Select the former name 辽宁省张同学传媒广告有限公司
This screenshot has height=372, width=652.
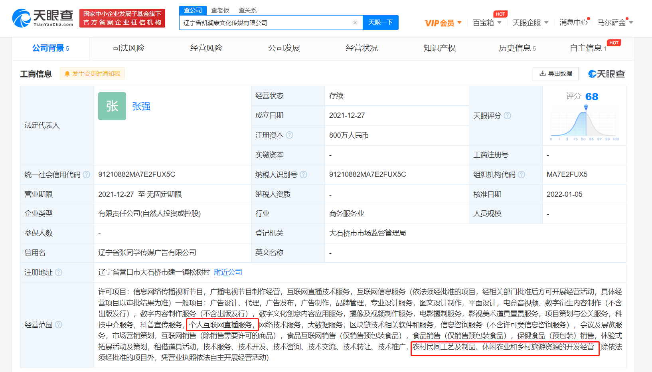click(x=147, y=253)
